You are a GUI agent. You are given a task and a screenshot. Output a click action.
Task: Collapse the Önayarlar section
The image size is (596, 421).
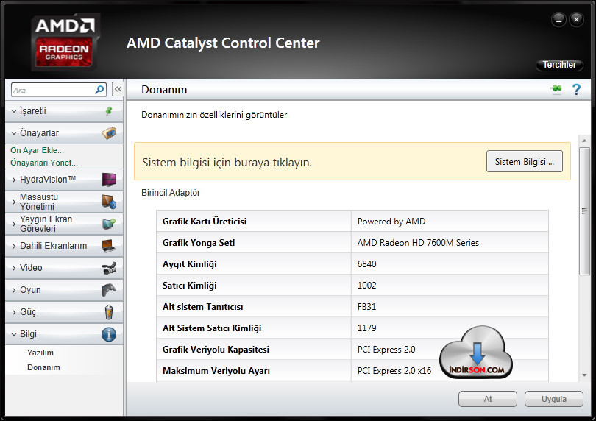pyautogui.click(x=14, y=133)
